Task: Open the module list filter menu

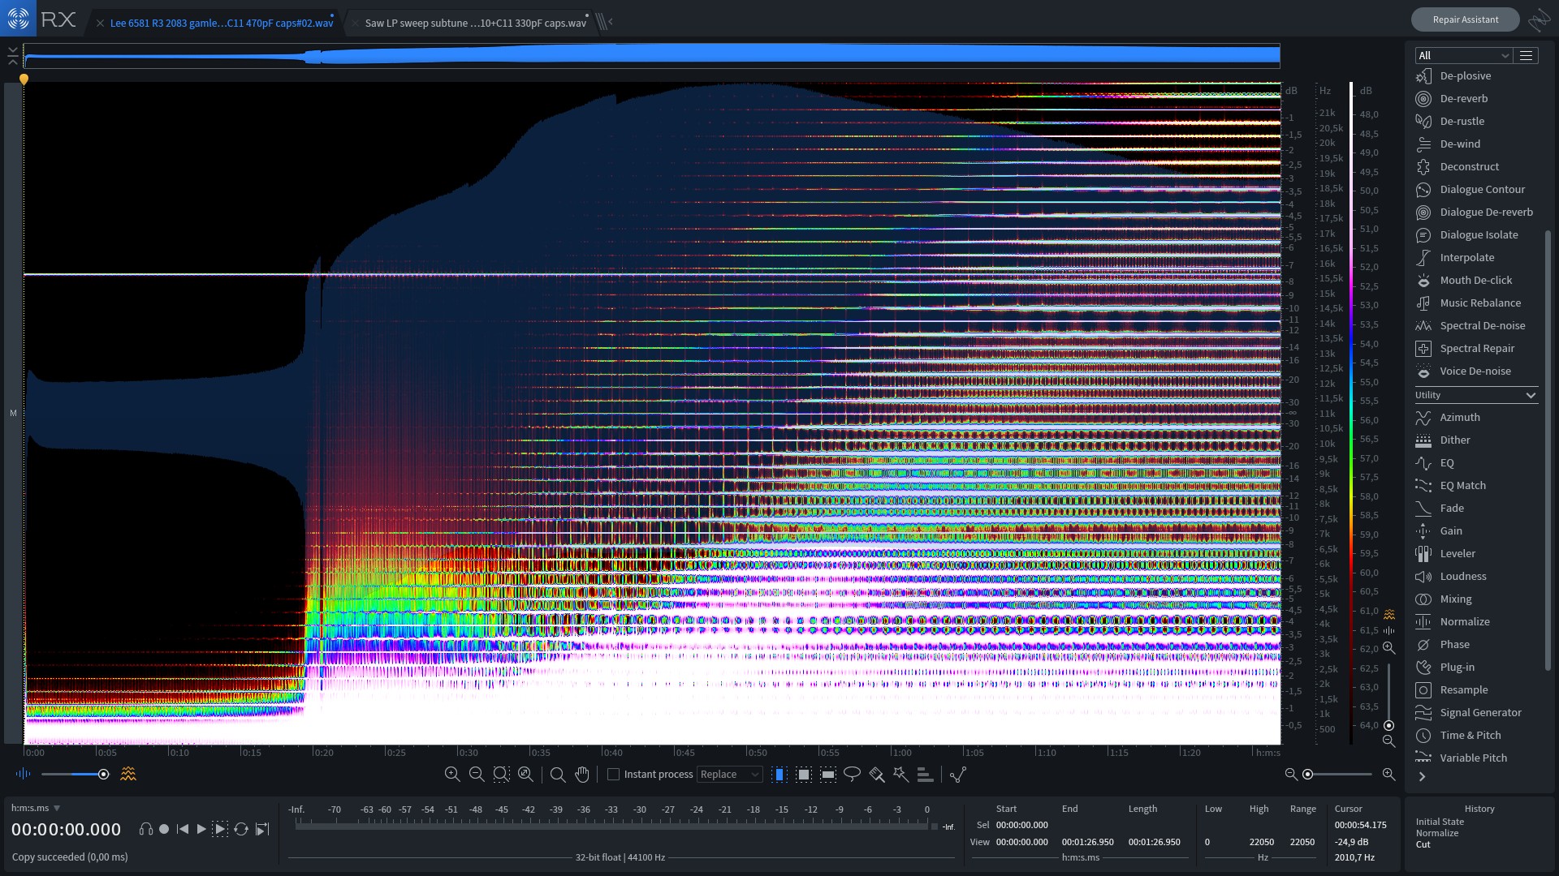Action: click(x=1526, y=55)
